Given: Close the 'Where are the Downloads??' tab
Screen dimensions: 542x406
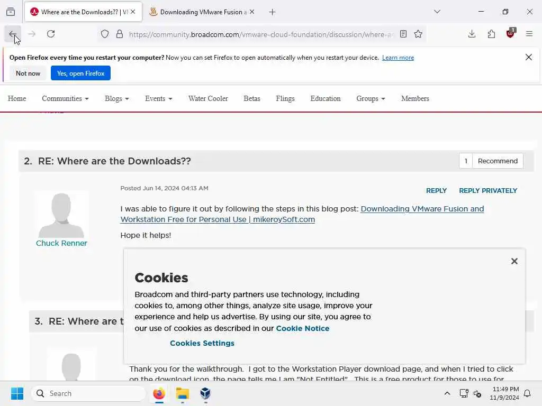Looking at the screenshot, I should 133,12.
